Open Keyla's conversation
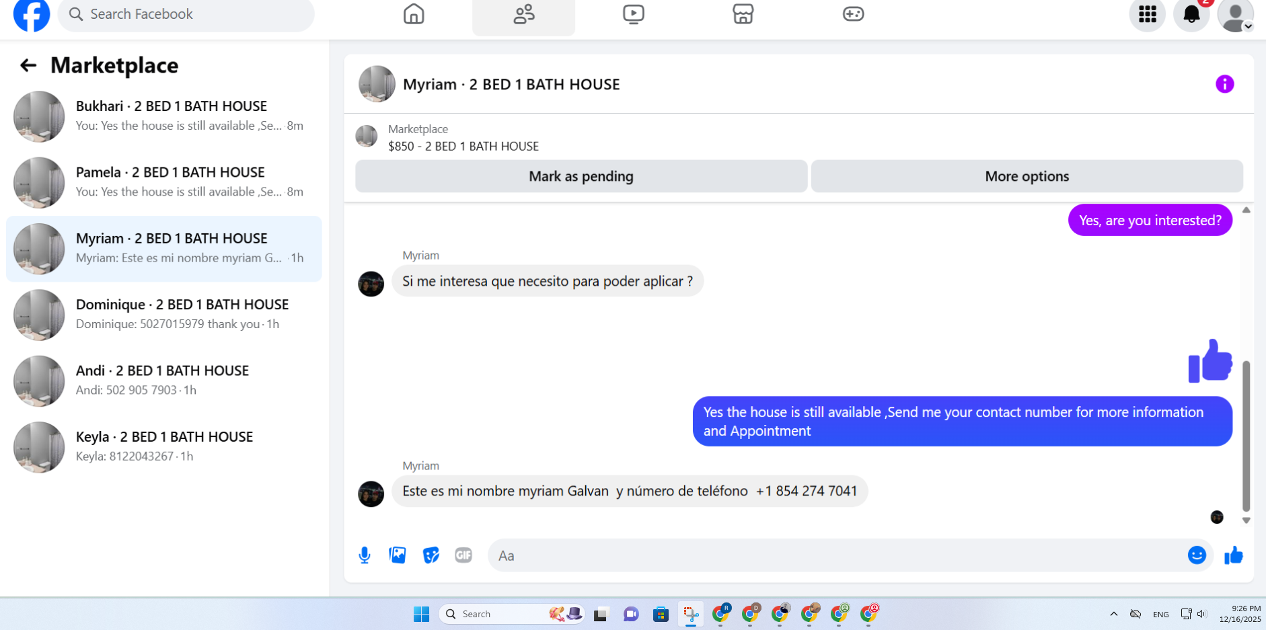The image size is (1266, 630). [x=164, y=447]
